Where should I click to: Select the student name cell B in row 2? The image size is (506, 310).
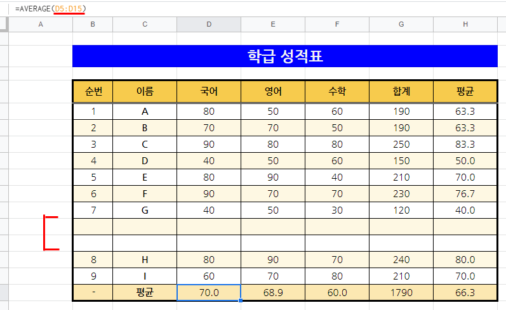click(x=145, y=128)
